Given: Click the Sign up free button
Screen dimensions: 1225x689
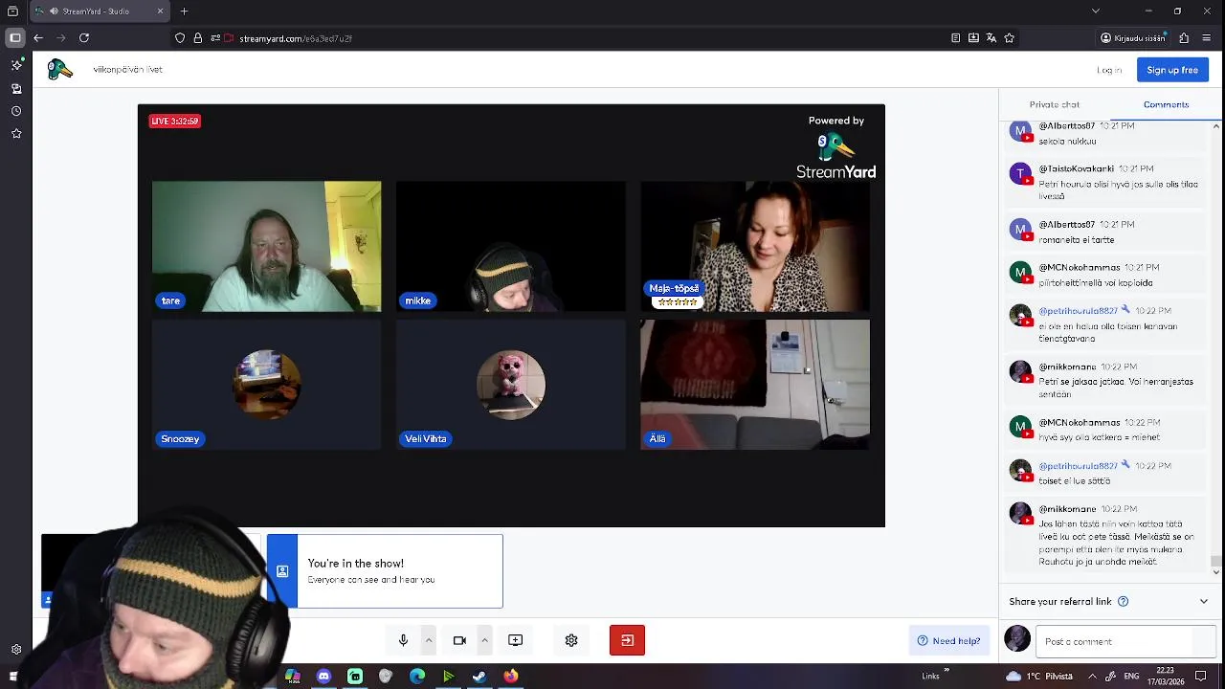Looking at the screenshot, I should pyautogui.click(x=1172, y=70).
